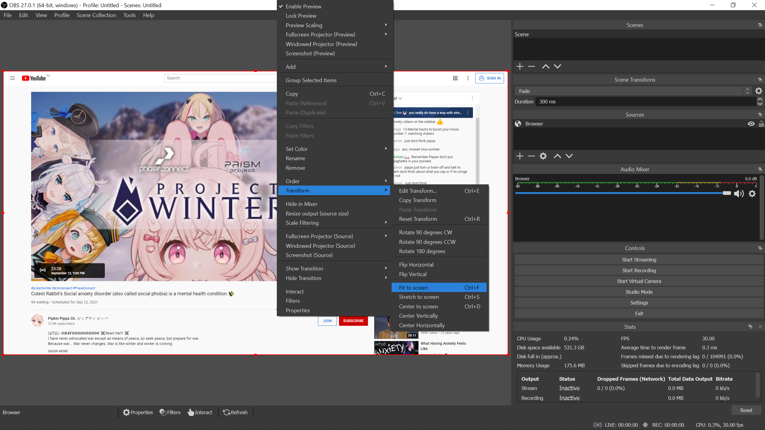Open YouTube hamburger menu in preview
765x430 pixels.
tap(12, 78)
